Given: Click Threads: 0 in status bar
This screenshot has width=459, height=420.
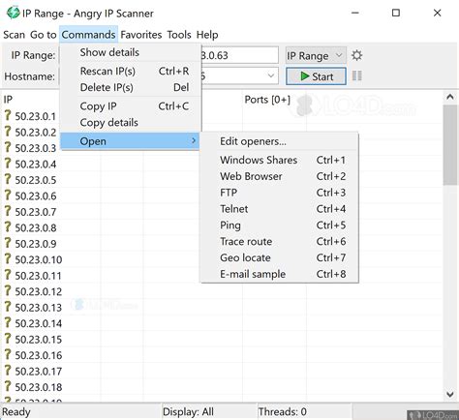Looking at the screenshot, I should (283, 411).
